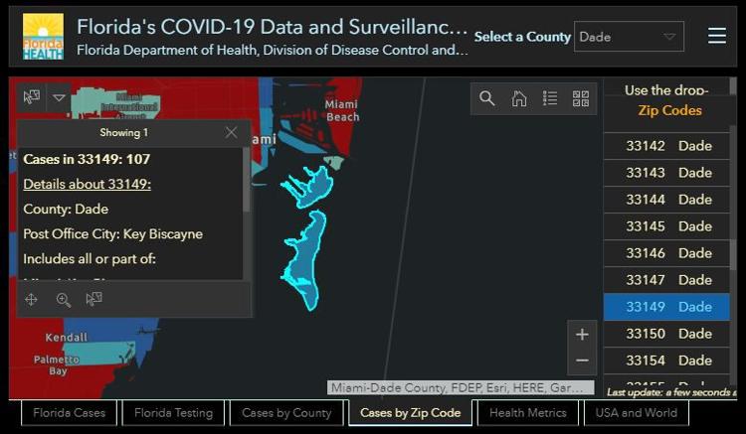
Task: Click the Details about 33149 heading
Action: tap(88, 185)
